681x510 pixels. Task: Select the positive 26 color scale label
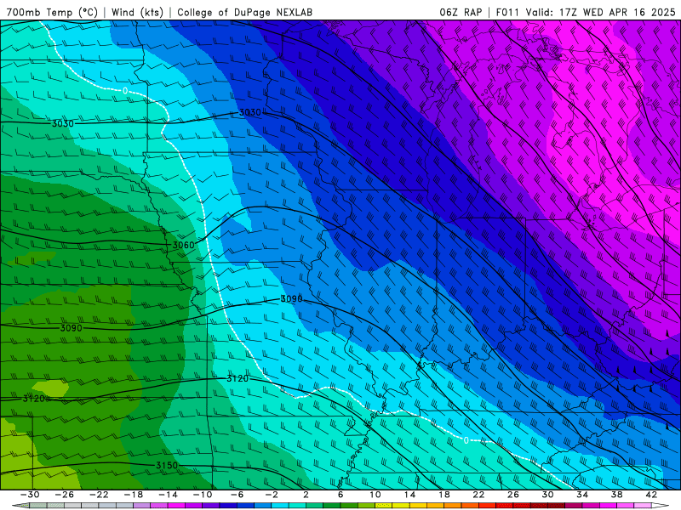click(x=513, y=495)
